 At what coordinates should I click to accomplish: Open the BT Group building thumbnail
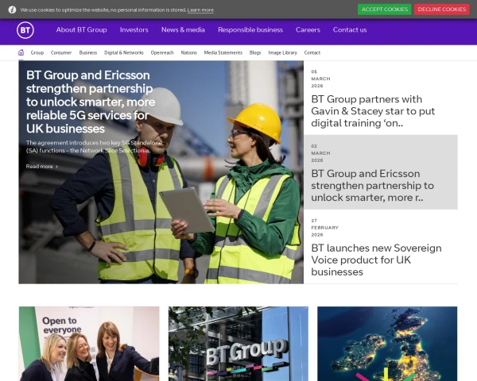(238, 344)
